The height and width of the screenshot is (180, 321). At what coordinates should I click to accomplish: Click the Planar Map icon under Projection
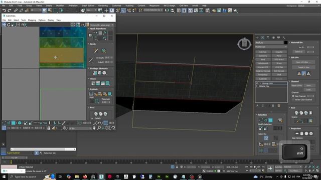297,133
